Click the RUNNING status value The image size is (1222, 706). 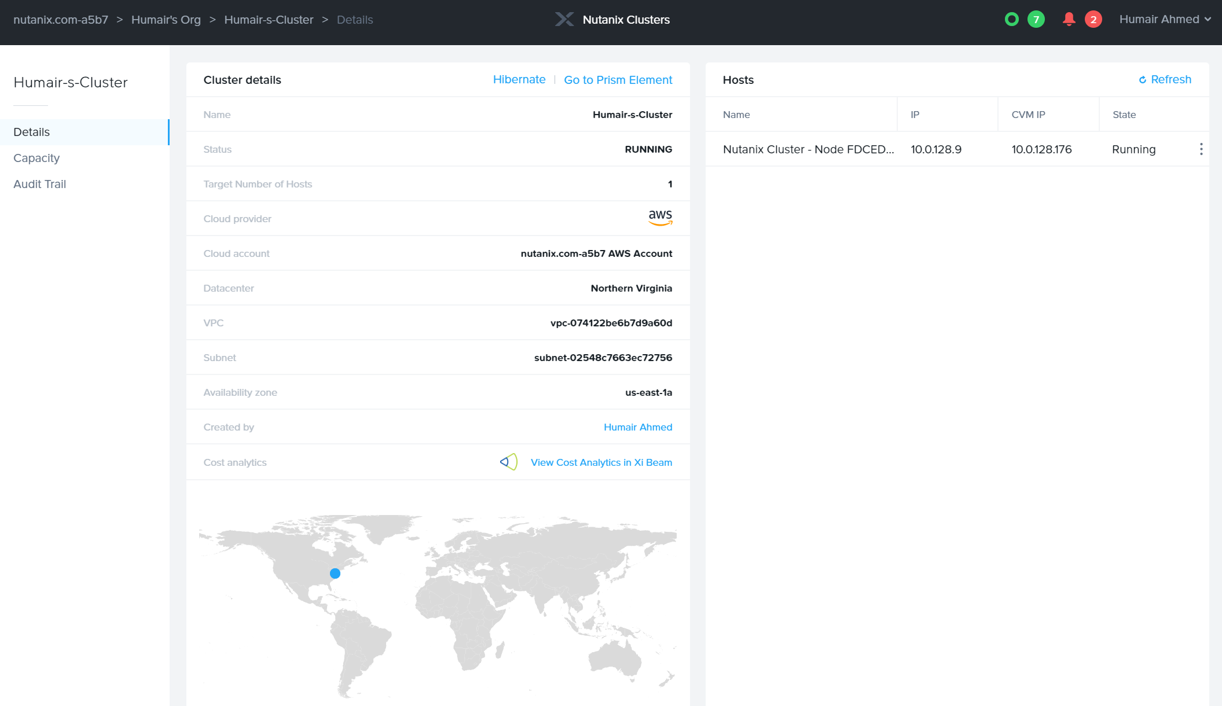[x=648, y=149]
